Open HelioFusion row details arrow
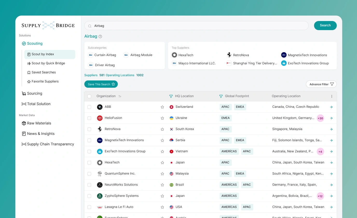This screenshot has width=357, height=218. point(331,118)
